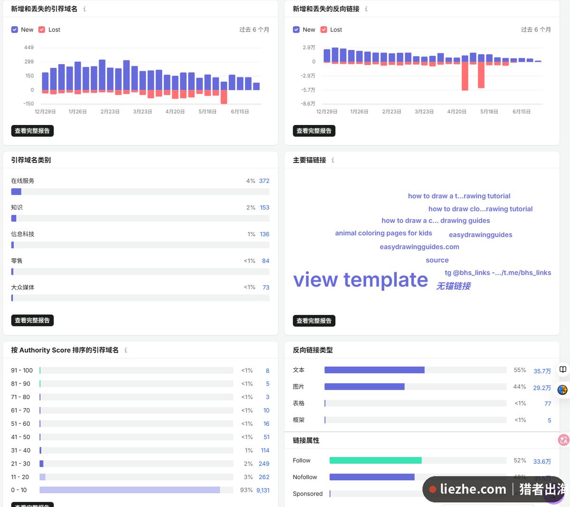Click 'how to draw a t...rawing tutorial' anchor

coord(459,196)
